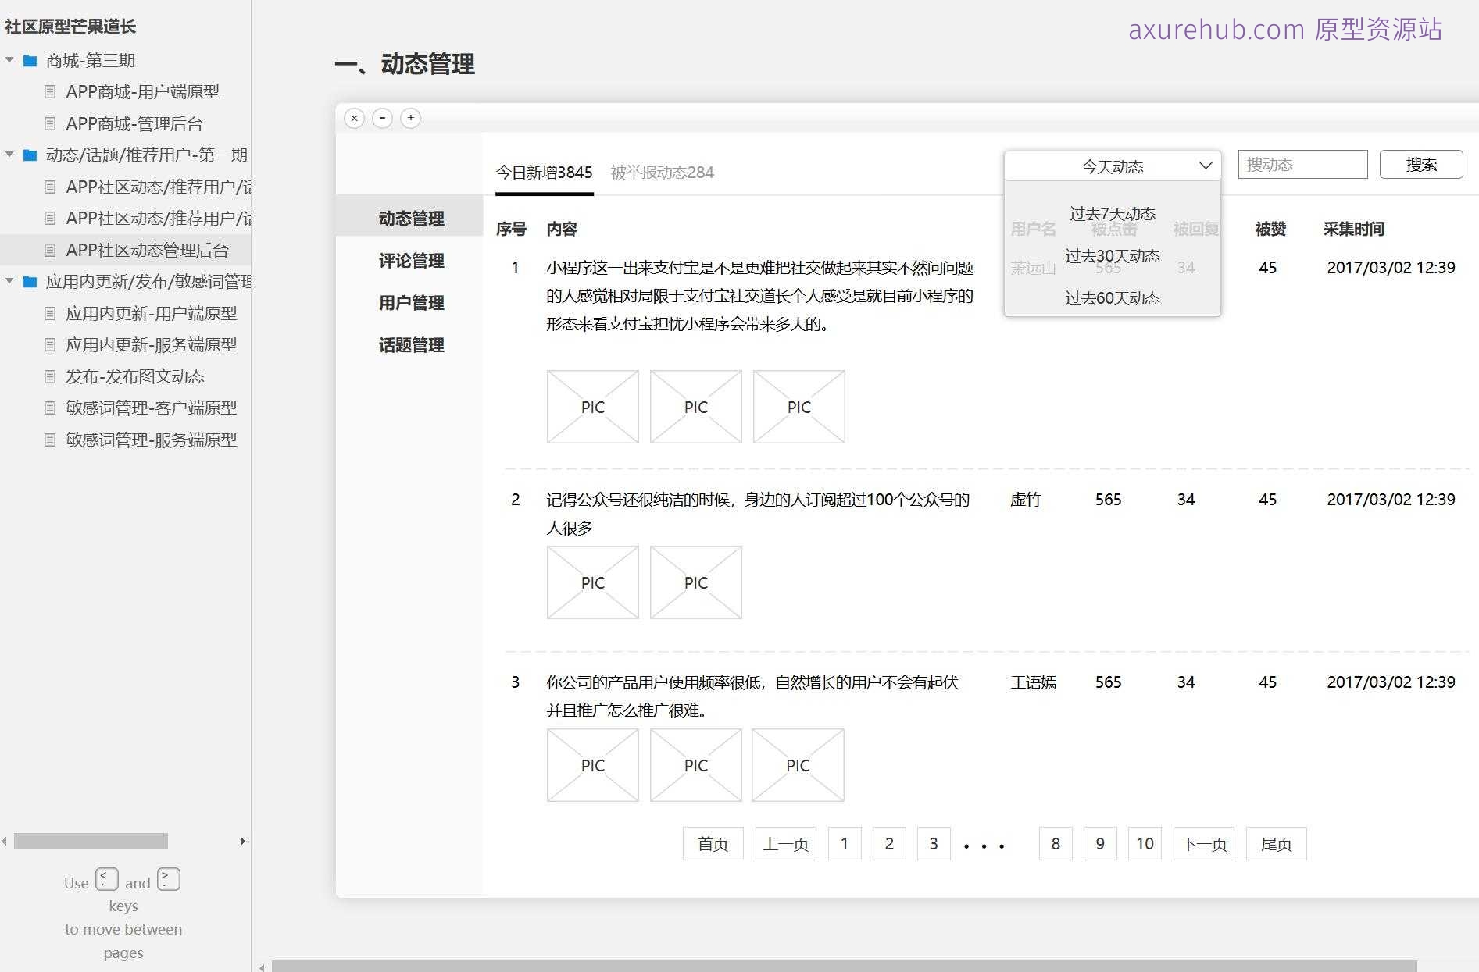
Task: Click the page icon beside 应用内更新-服务端原型
Action: coord(52,344)
